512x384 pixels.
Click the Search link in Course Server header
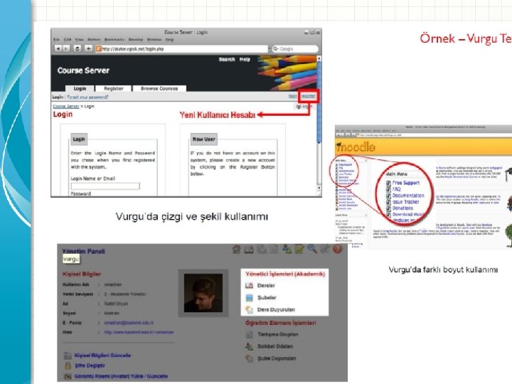[x=227, y=60]
